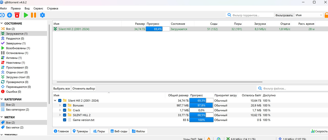
Task: Select 'Перемещаются (0)' filter
Action: tap(24, 87)
